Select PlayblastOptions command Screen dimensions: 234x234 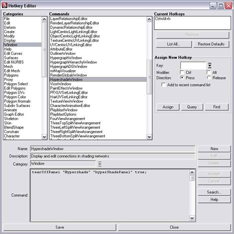click(98, 114)
